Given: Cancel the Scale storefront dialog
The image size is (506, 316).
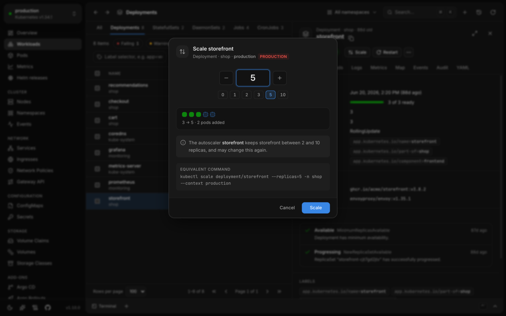Looking at the screenshot, I should click(x=287, y=208).
